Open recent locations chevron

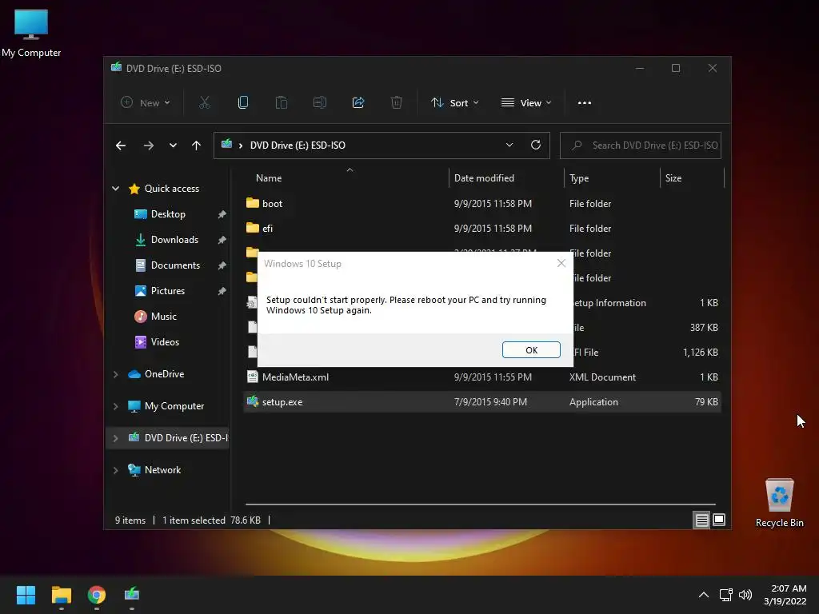coord(173,146)
